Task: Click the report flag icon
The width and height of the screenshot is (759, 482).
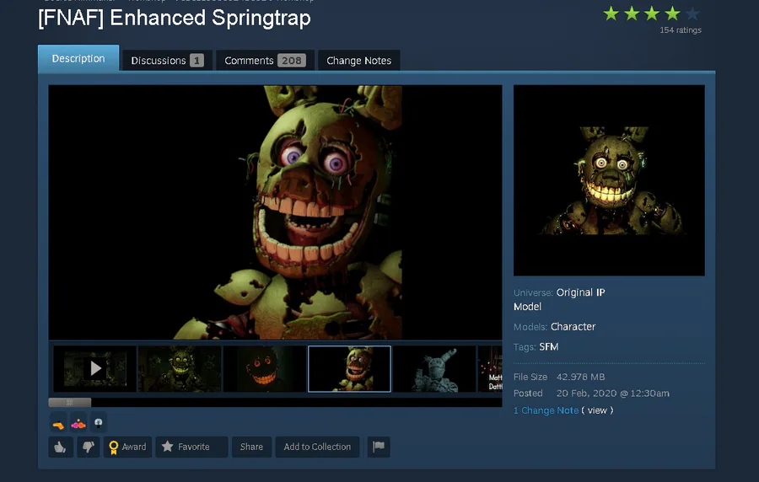Action: (379, 447)
